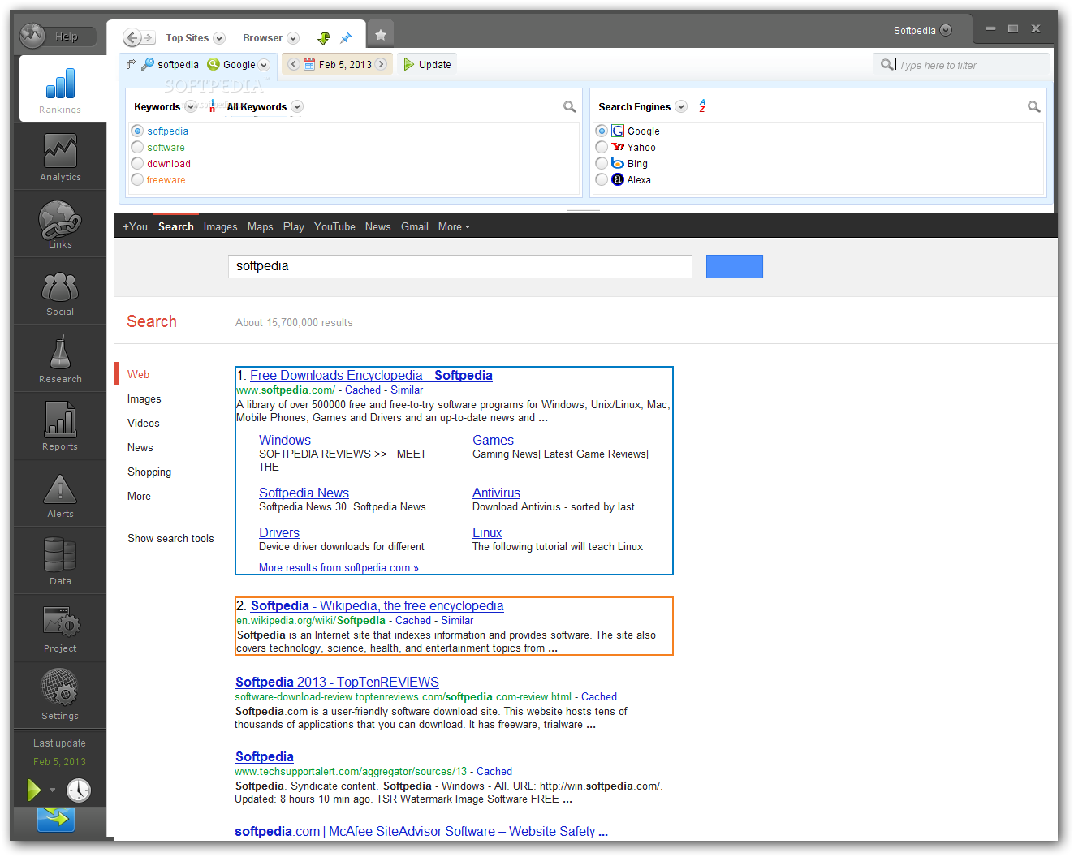Select the Google search engine radio
Viewport: 1074px width, 857px height.
pyautogui.click(x=602, y=131)
